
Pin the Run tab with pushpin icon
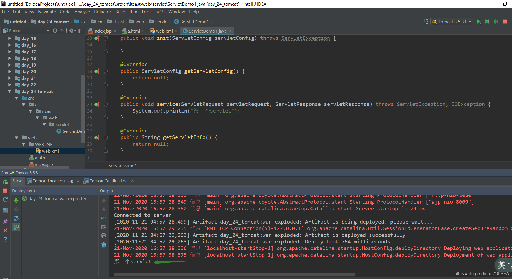click(5, 222)
